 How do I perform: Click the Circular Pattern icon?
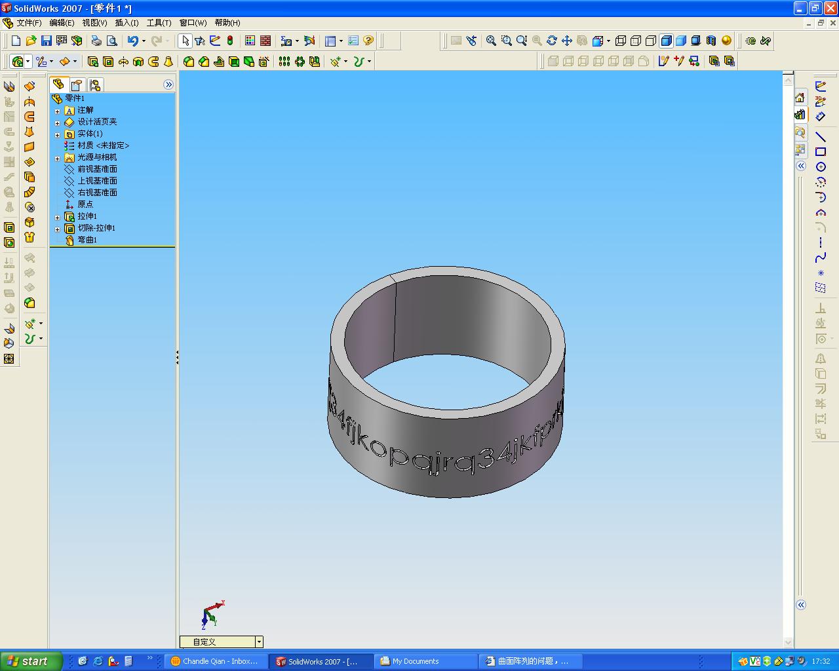pos(300,62)
